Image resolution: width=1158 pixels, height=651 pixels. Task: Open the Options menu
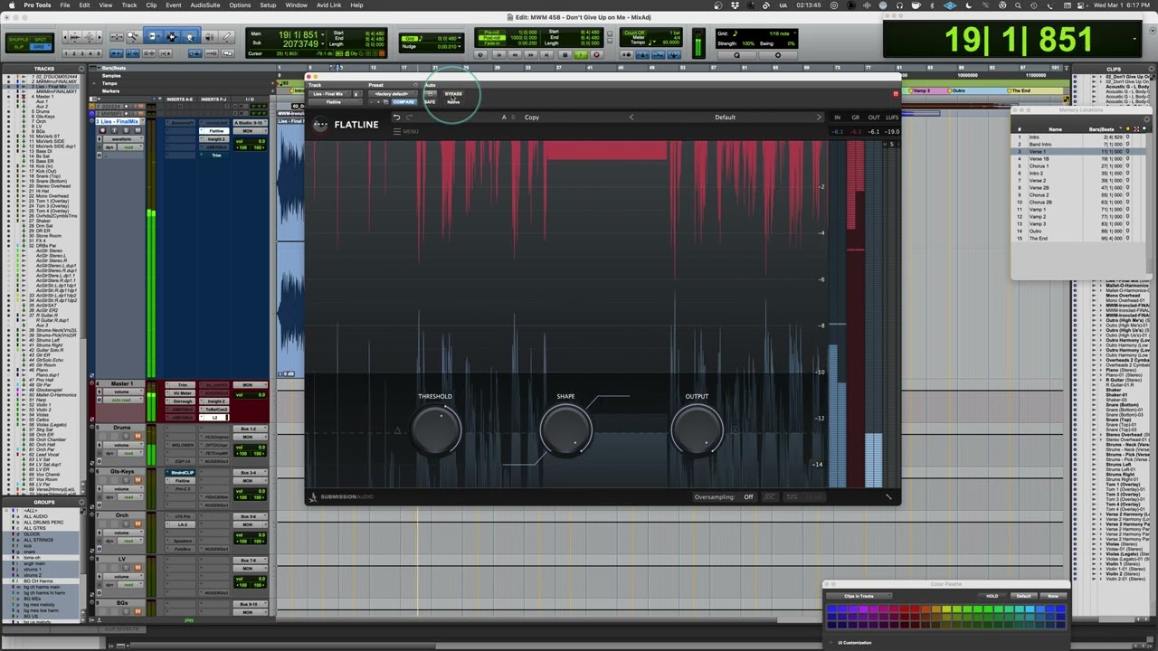coord(240,5)
